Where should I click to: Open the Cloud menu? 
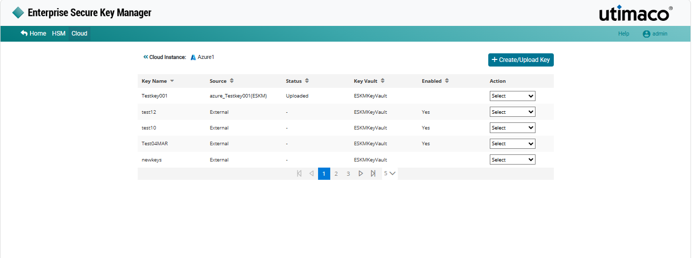coord(79,34)
